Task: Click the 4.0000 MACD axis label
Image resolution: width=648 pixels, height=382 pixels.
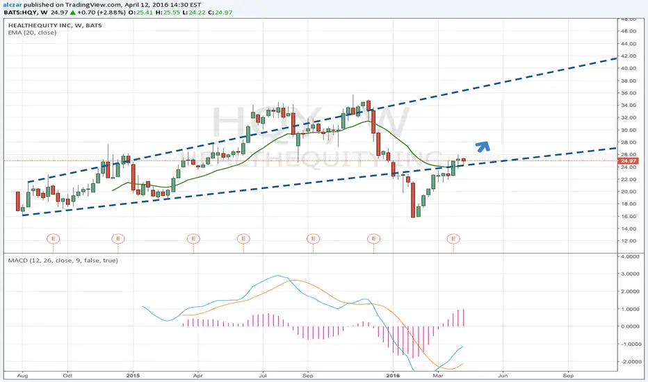Action: 630,256
